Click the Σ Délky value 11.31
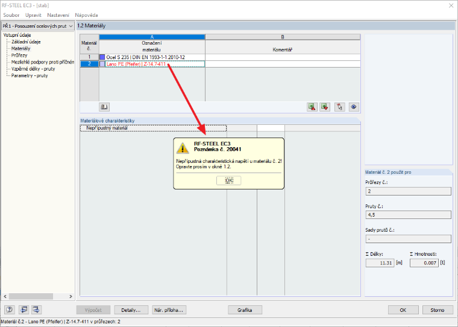 (380, 263)
